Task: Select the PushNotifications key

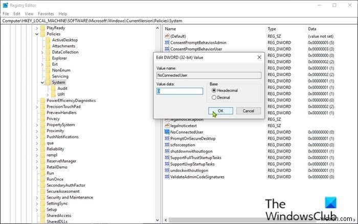Action: (x=62, y=137)
